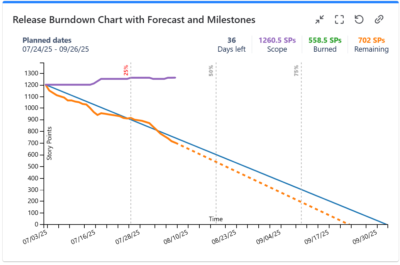Click the 558.5 SPs Burned value
This screenshot has width=400, height=265.
(x=325, y=40)
